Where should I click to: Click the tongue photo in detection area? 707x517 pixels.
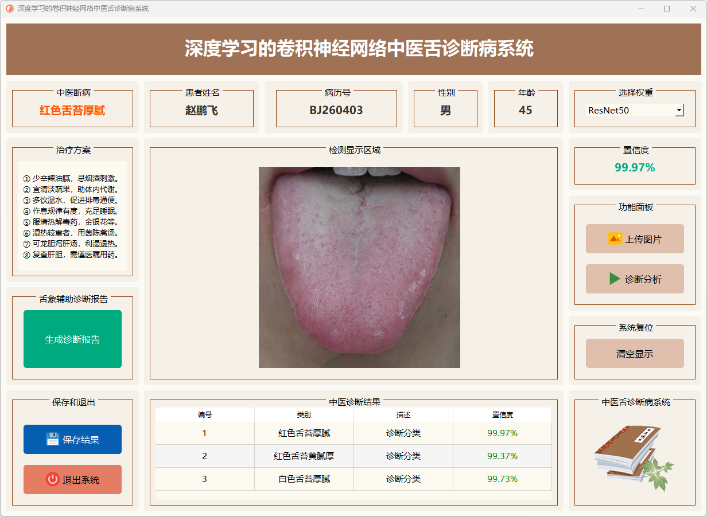pyautogui.click(x=359, y=267)
